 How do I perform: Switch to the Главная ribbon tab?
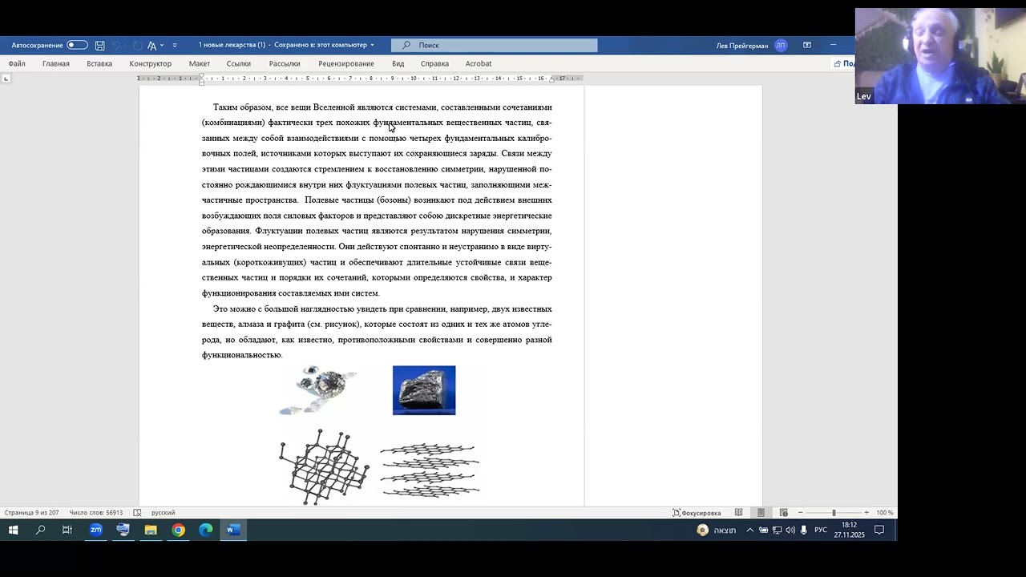56,63
